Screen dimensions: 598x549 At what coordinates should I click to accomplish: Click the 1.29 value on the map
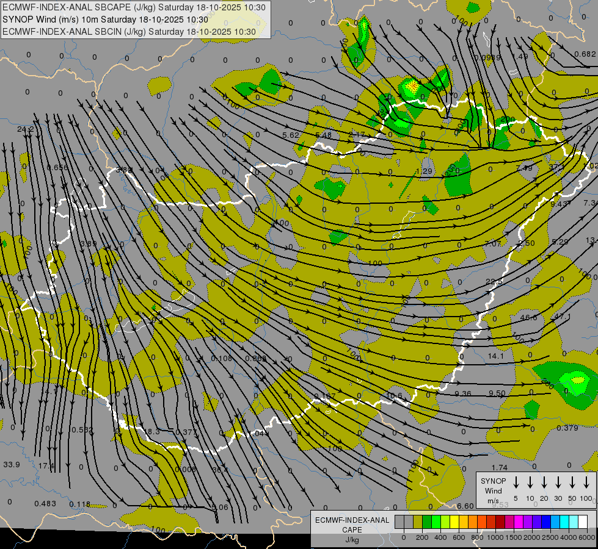pyautogui.click(x=425, y=171)
